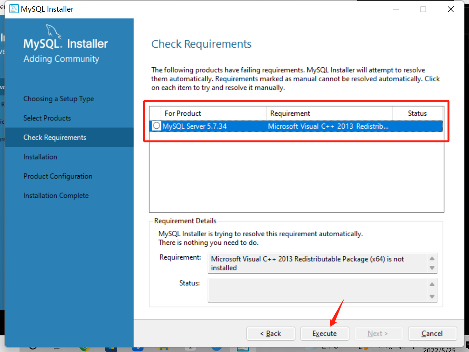
Task: Click the Adding Community subtitle text
Action: click(x=61, y=59)
